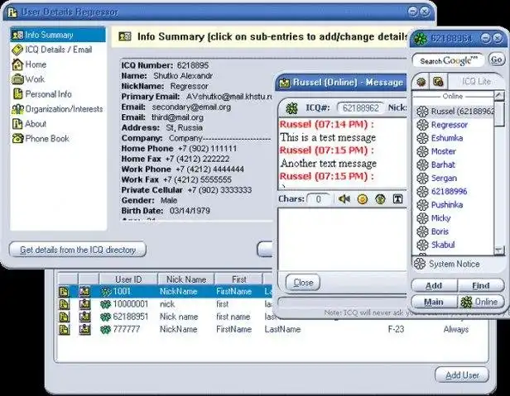Click the flower tab icon in ICQ Lite

(421, 82)
